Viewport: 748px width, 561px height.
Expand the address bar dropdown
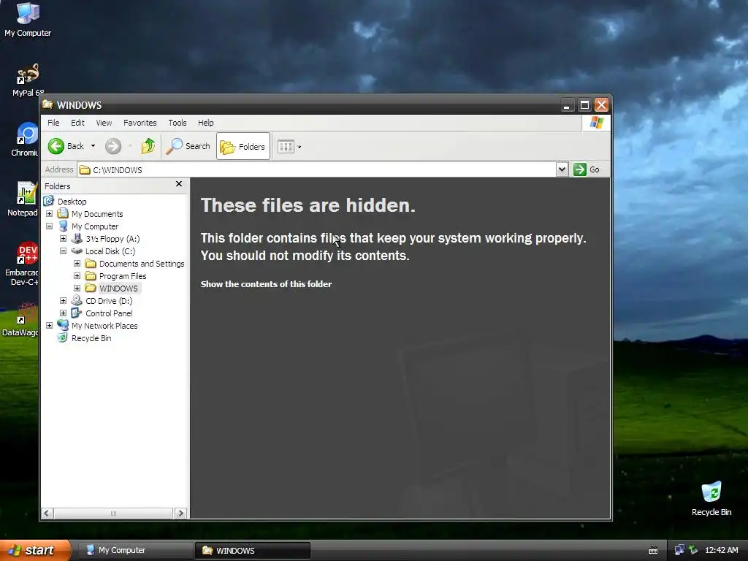click(x=562, y=169)
